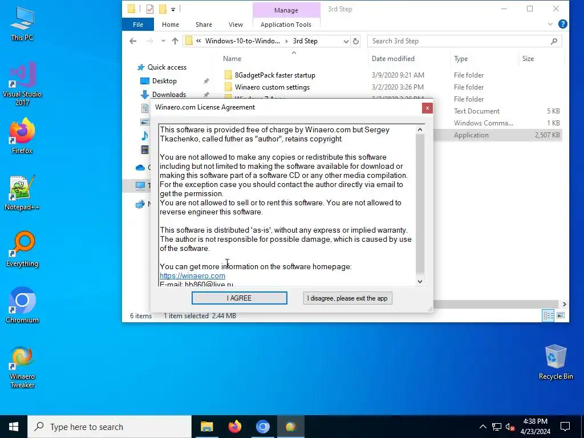Open Downloads in the navigation pane

point(169,95)
